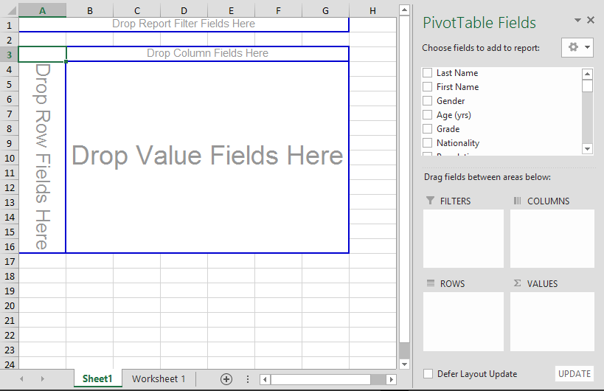Click the next sheet navigation arrow
This screenshot has height=391, width=604.
(x=42, y=379)
